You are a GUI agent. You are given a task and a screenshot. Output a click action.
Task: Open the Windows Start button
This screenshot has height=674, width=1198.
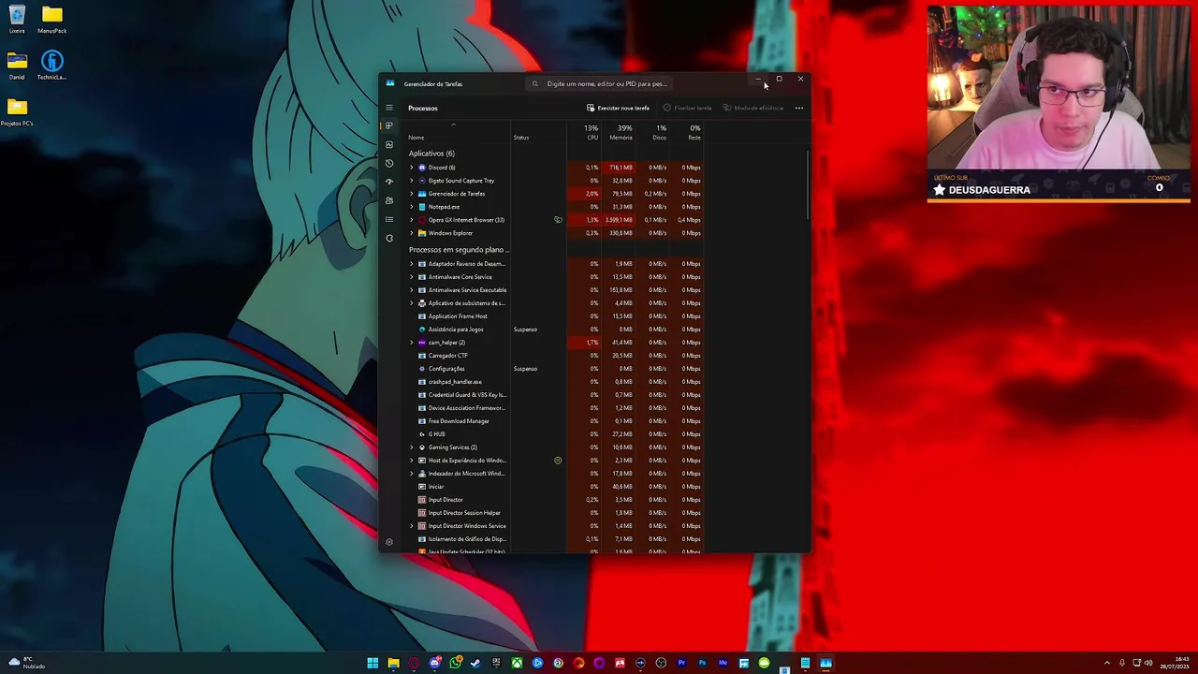(373, 663)
